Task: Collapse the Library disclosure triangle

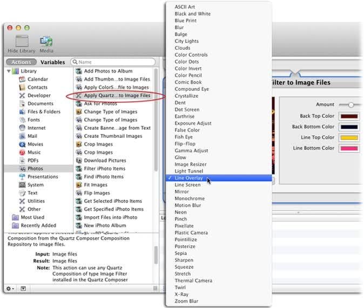Action: click(x=9, y=71)
